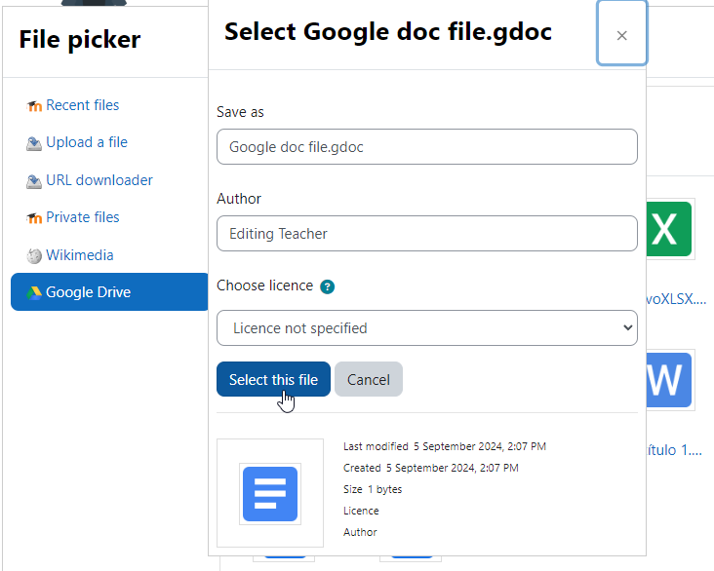
Task: Close the Select Google doc file dialog
Action: tap(621, 33)
